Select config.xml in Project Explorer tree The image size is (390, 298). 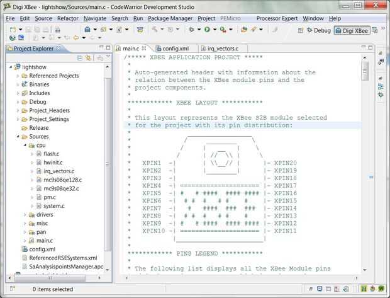[42, 249]
